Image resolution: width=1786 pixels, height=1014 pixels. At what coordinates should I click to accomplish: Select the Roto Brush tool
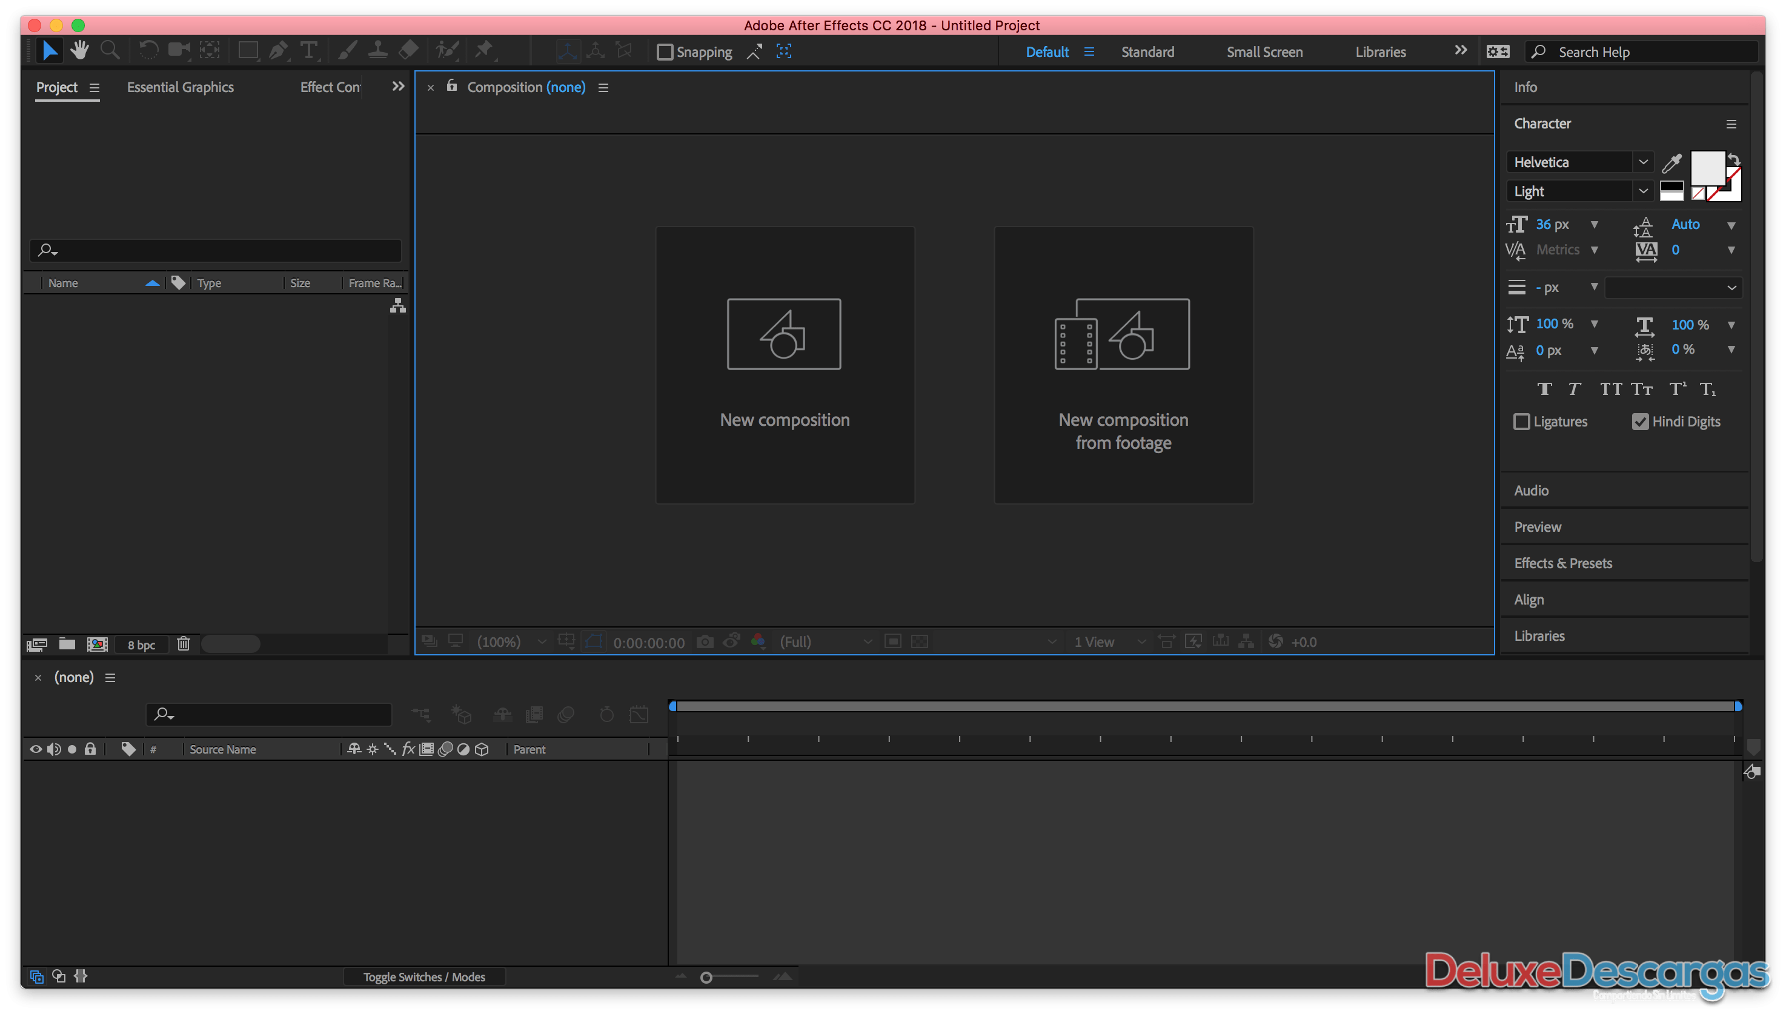tap(447, 50)
